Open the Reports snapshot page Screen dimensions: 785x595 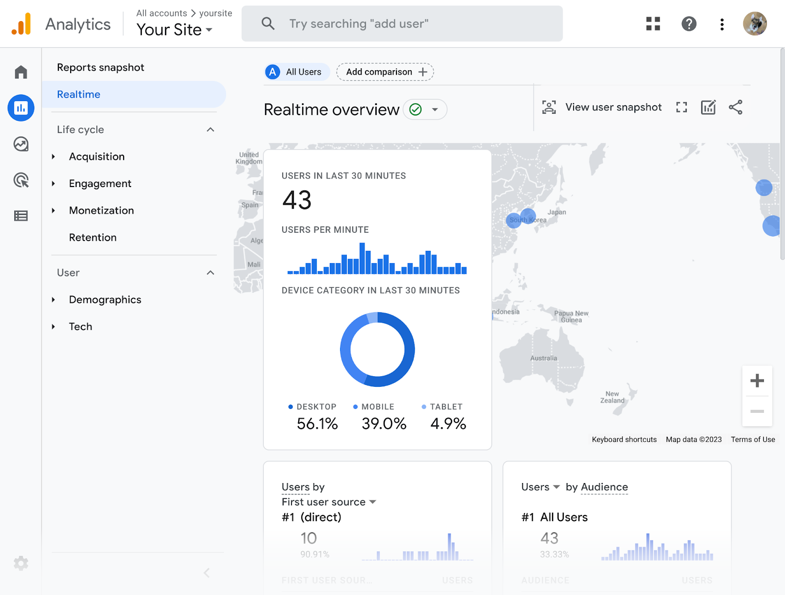[x=101, y=67]
